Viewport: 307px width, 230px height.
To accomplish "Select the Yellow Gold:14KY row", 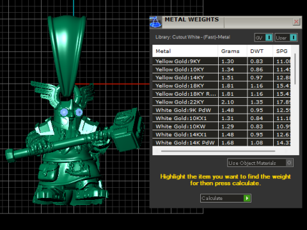I will [x=221, y=77].
